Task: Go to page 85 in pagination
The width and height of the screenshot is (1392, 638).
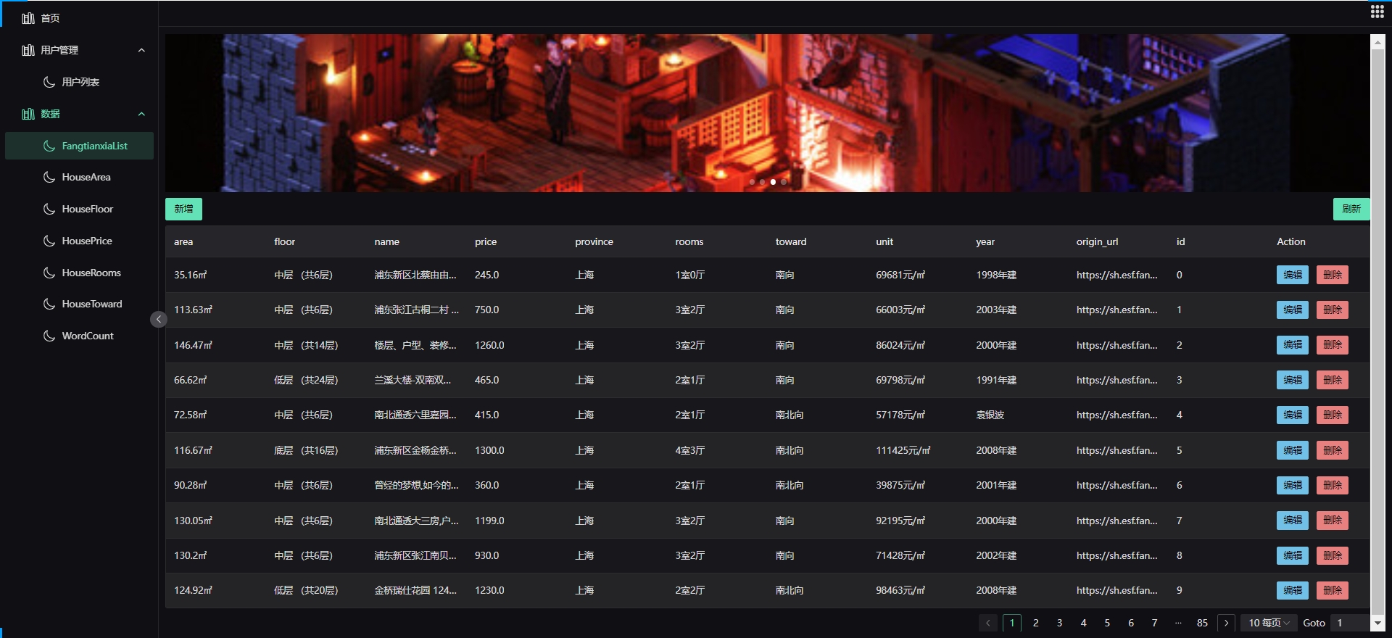Action: [x=1202, y=623]
